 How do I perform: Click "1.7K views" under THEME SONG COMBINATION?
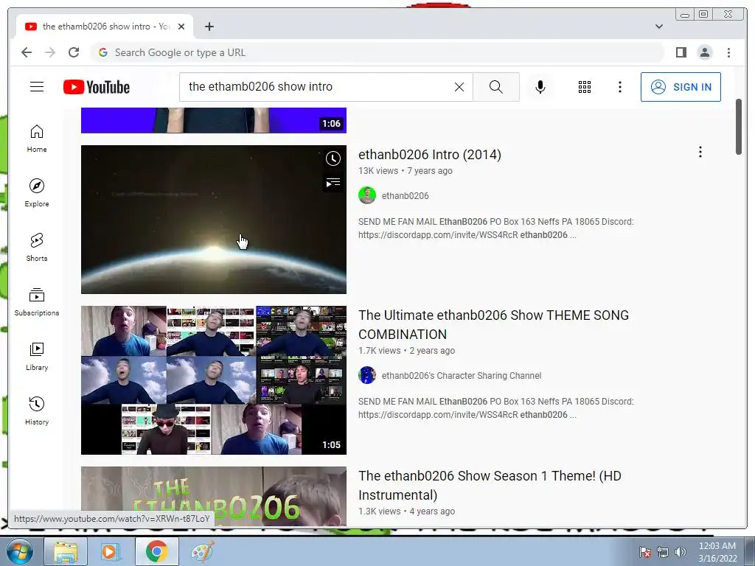pos(380,350)
